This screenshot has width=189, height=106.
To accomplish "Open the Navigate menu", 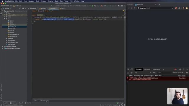I will 31,1.
